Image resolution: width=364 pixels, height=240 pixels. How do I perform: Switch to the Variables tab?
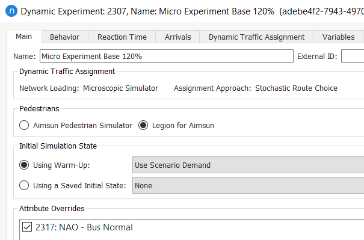(338, 37)
